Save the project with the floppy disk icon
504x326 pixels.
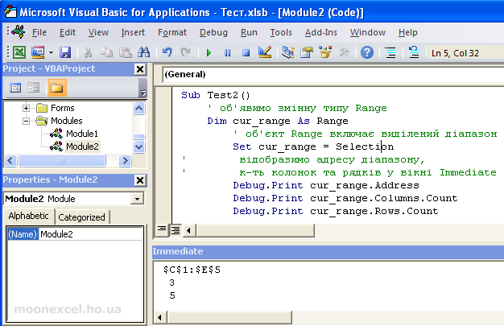pyautogui.click(x=65, y=52)
